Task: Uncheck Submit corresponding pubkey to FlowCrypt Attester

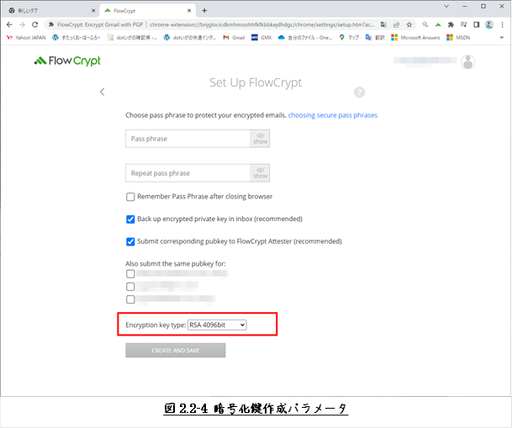Action: coord(130,242)
